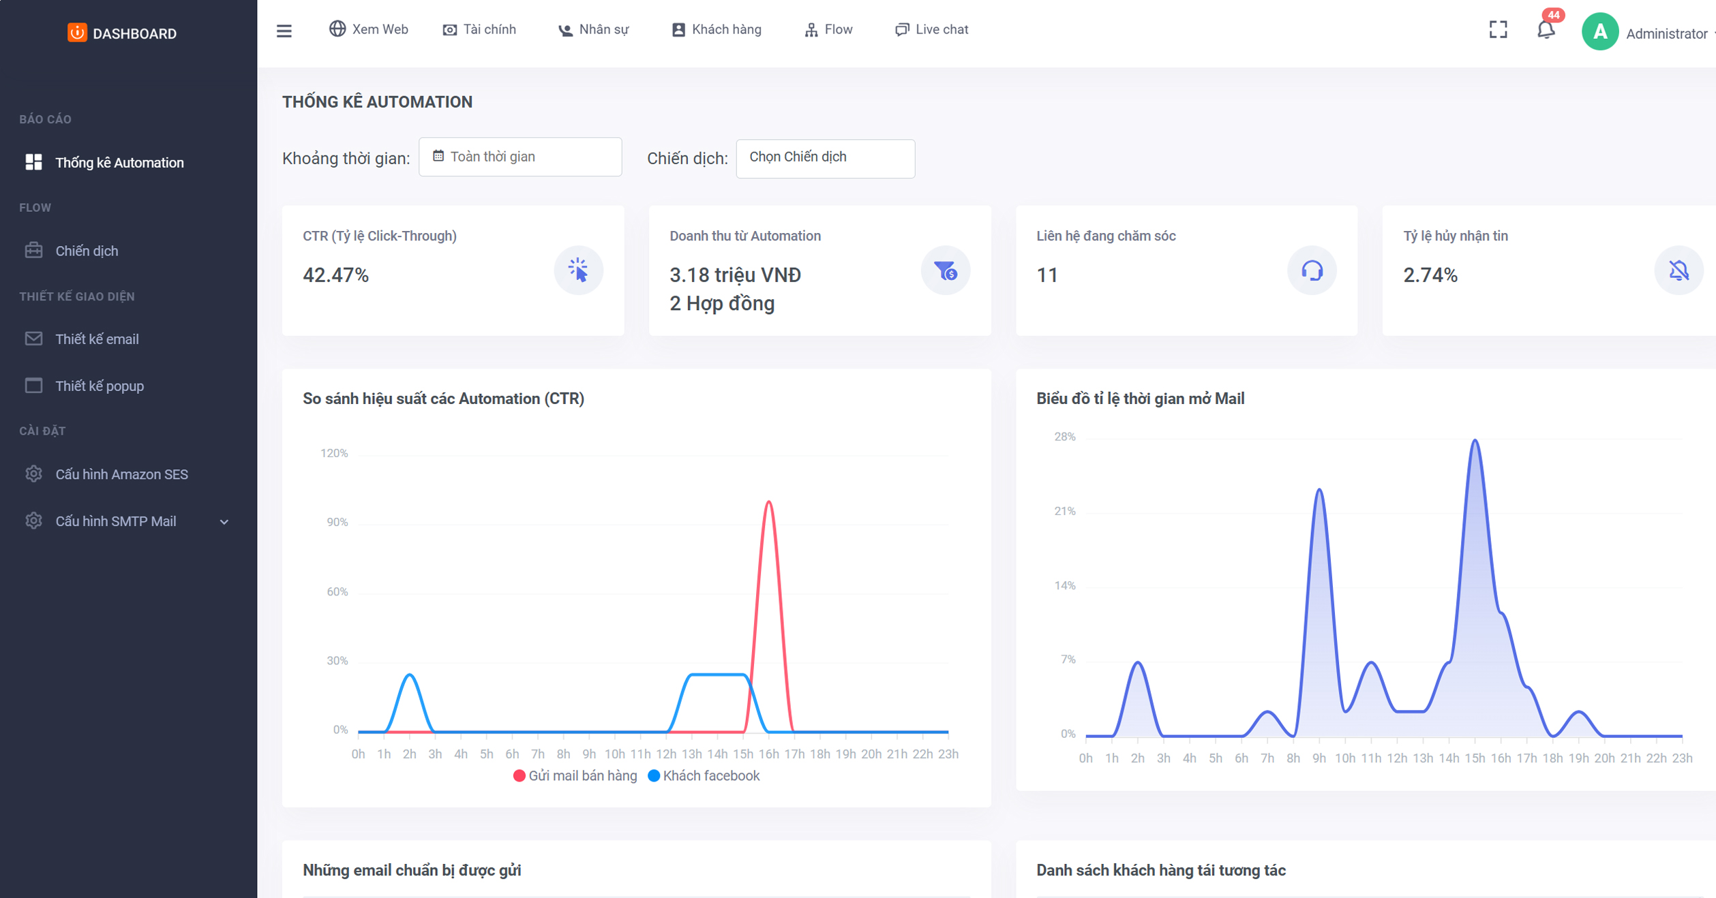This screenshot has height=898, width=1716.
Task: Open the Live chat menu item
Action: [x=931, y=30]
